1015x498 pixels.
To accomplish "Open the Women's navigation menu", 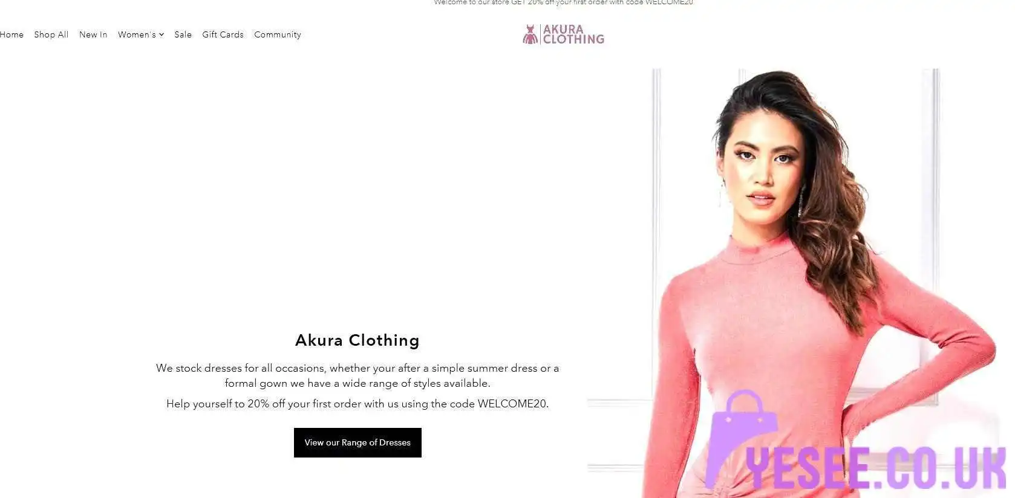I will [137, 34].
